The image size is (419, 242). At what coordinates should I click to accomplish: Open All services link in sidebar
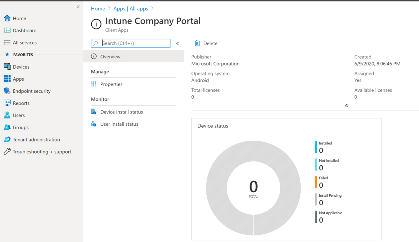25,43
